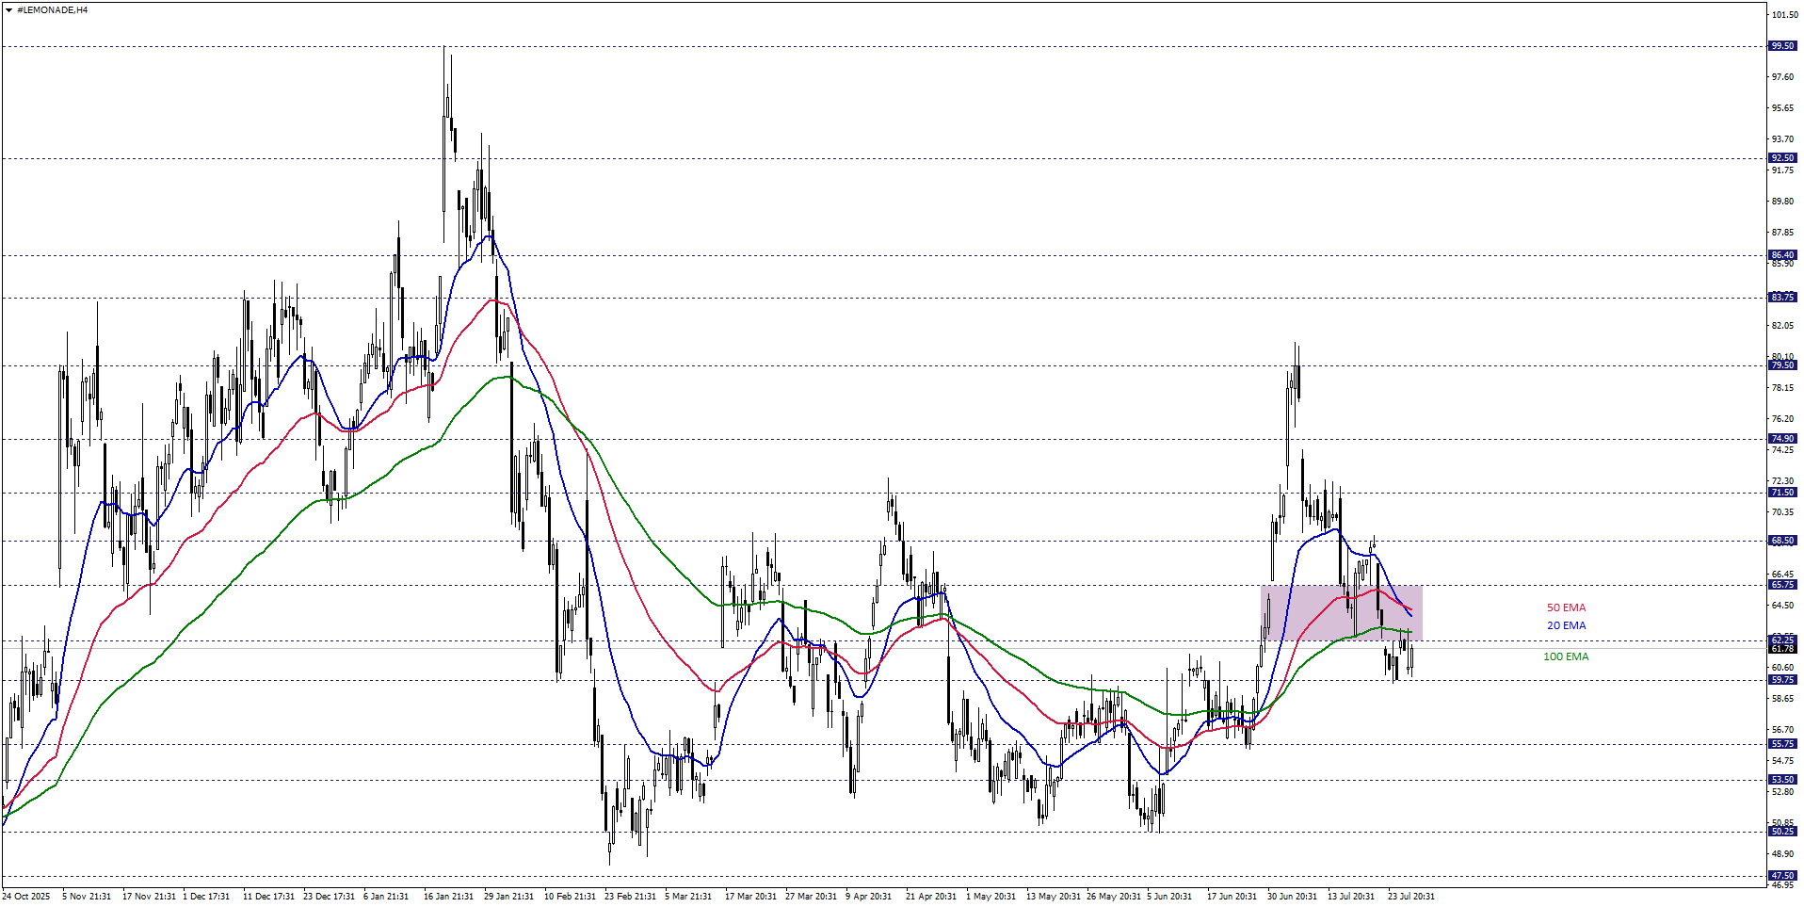Click the 55.75 horizontal line price tag
This screenshot has height=907, width=1804.
coord(1782,744)
